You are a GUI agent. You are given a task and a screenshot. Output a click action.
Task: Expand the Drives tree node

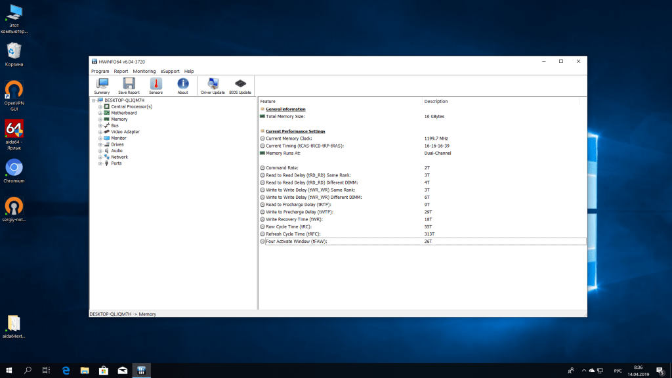(x=100, y=144)
